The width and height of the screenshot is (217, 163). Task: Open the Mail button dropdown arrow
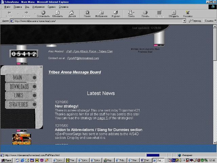(134, 13)
